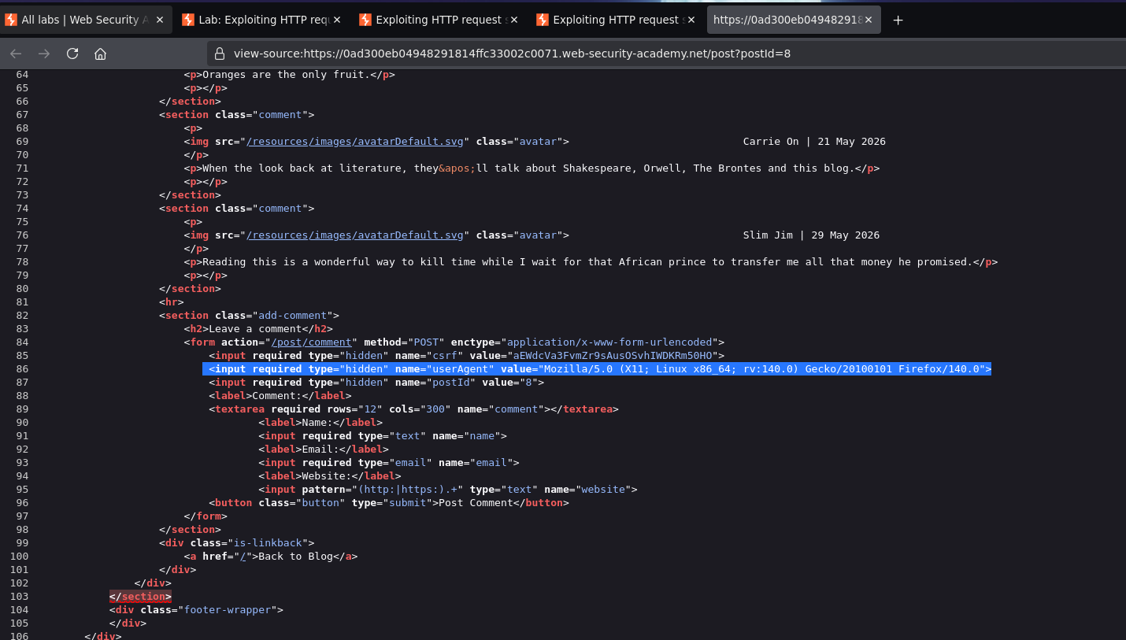Click the 'Comment:' label source on line 88
The width and height of the screenshot is (1126, 640).
(x=280, y=396)
